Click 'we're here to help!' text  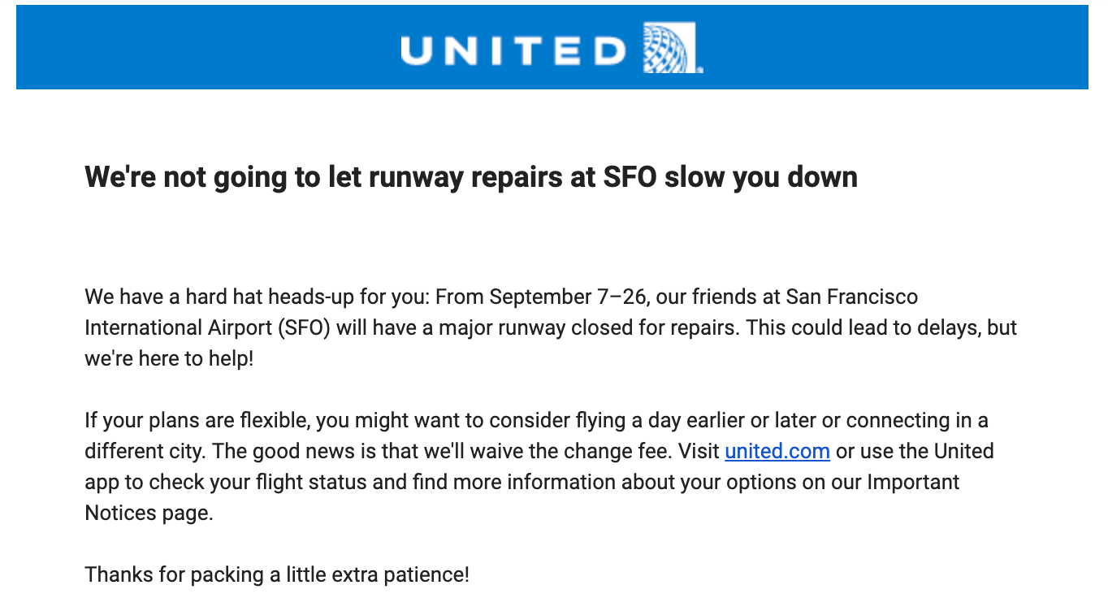coord(169,358)
